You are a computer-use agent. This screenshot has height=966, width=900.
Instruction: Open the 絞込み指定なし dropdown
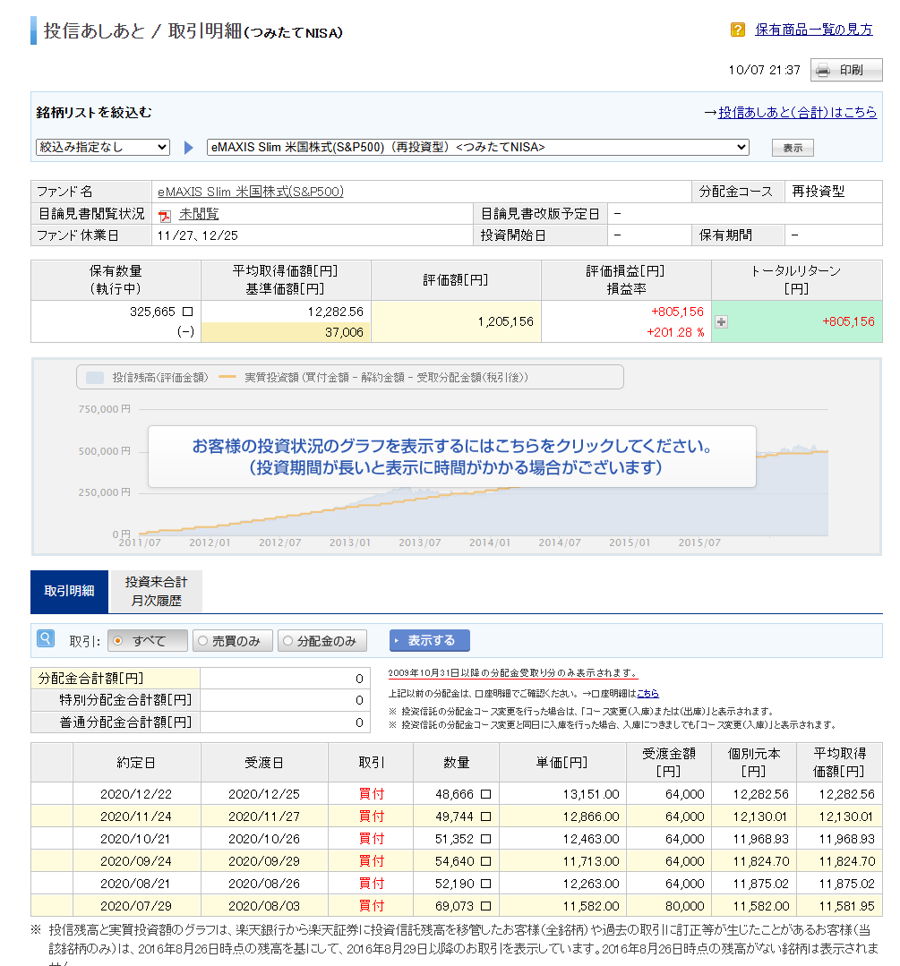[x=102, y=147]
